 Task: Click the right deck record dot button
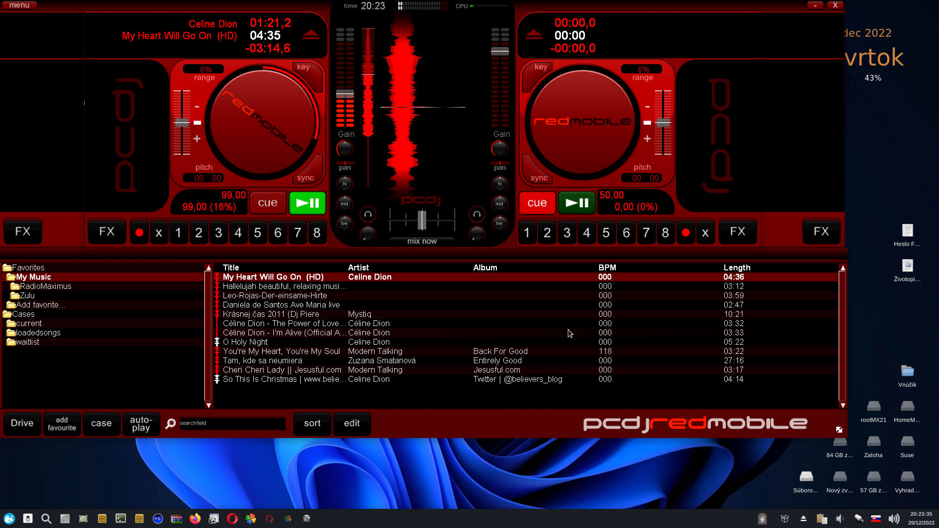click(686, 233)
